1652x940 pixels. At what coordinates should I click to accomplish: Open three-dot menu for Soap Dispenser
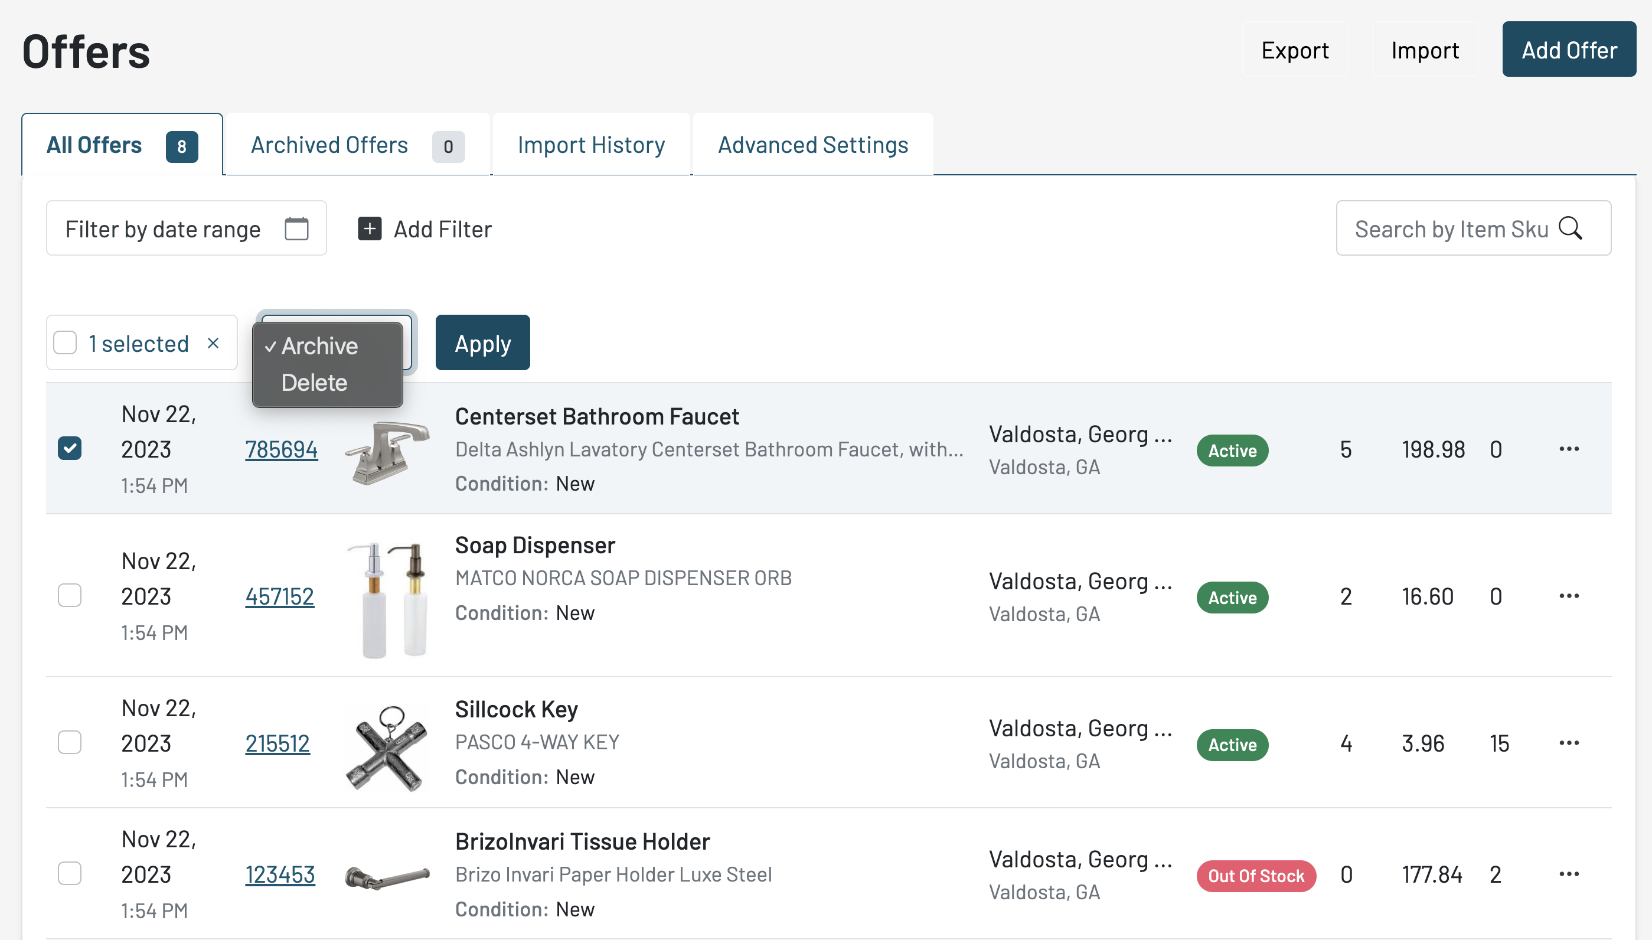pos(1569,596)
